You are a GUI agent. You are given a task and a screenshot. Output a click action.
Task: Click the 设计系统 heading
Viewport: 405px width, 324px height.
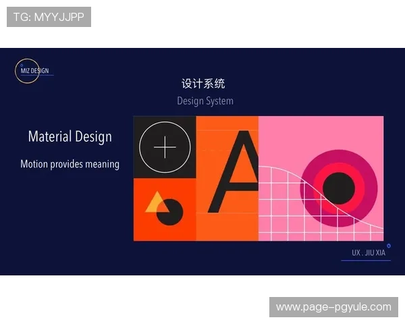(x=203, y=84)
